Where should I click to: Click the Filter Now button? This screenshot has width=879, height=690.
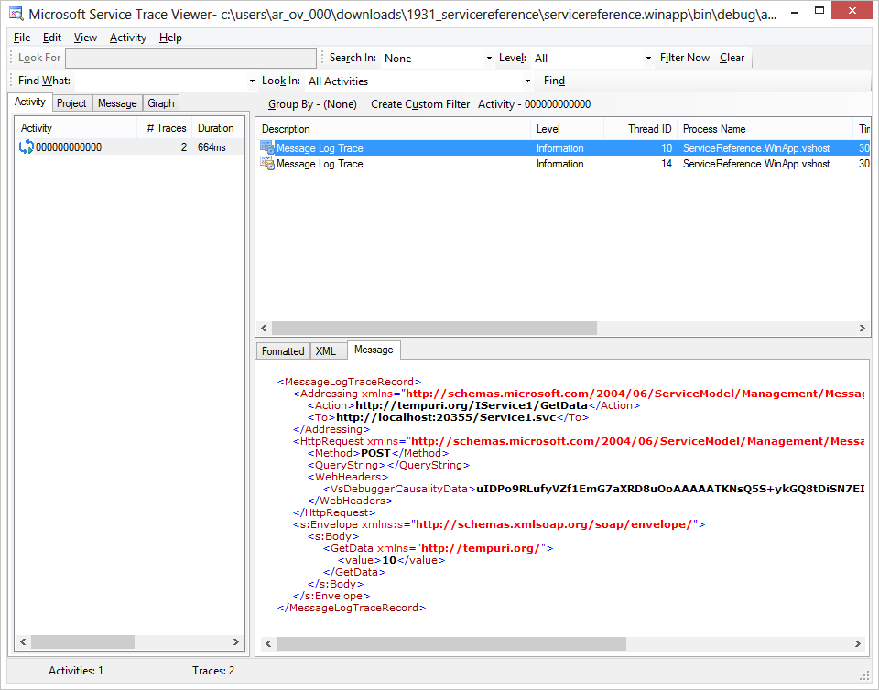[x=685, y=58]
